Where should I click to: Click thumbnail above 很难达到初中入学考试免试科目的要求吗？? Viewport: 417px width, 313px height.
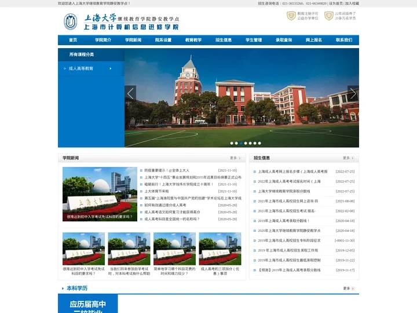[83, 249]
